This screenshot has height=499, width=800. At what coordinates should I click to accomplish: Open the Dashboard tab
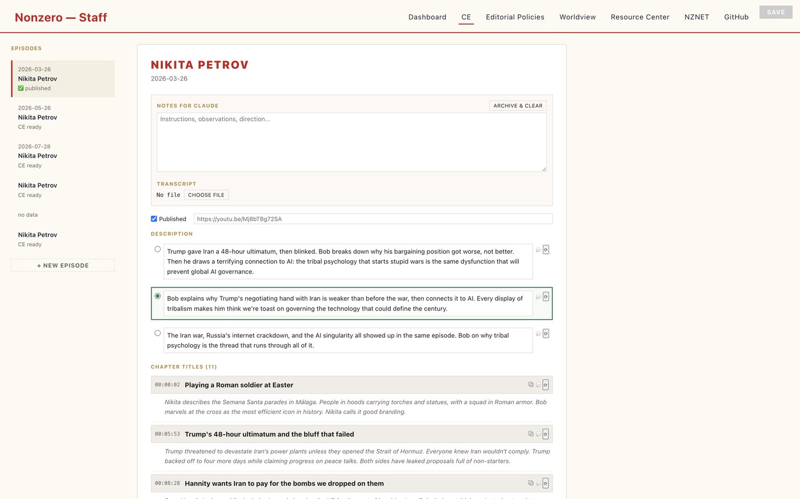(427, 17)
